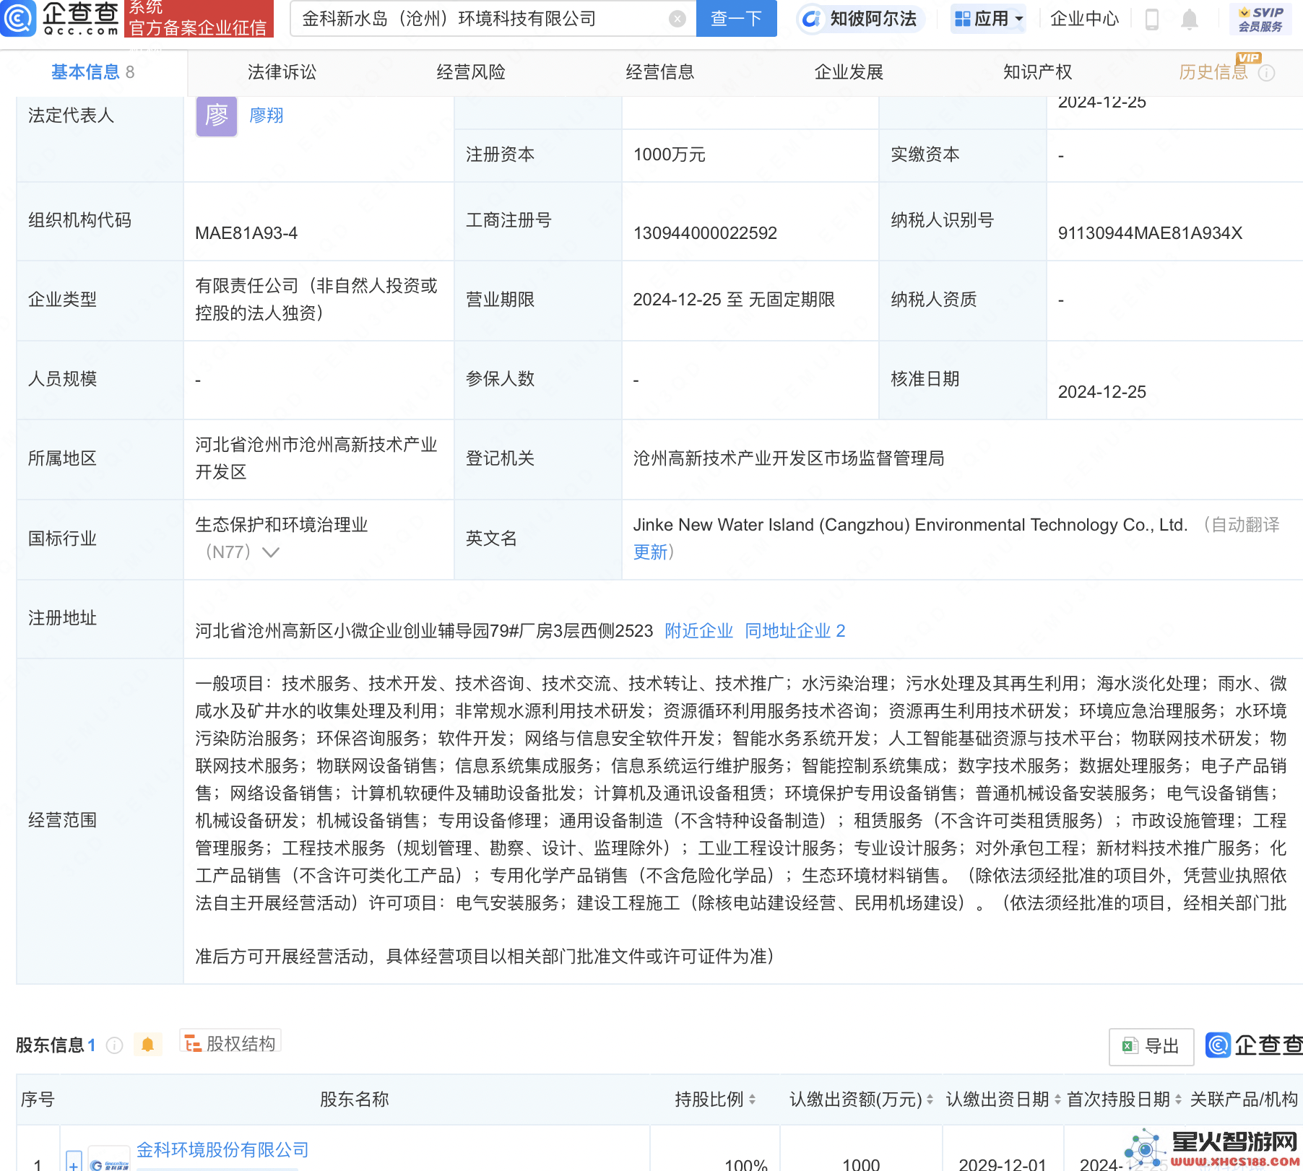Open 附近企业 link
This screenshot has height=1171, width=1303.
[698, 631]
